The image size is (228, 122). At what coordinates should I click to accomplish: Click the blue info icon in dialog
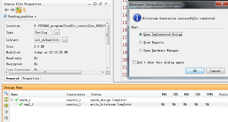point(137,18)
